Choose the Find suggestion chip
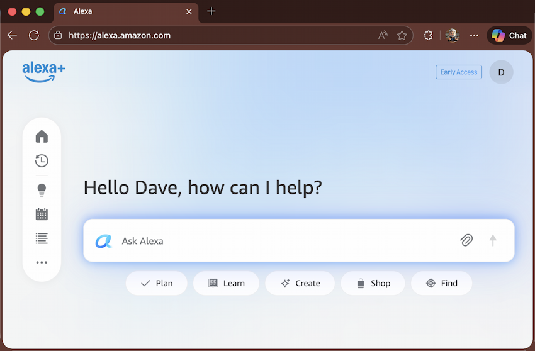The height and width of the screenshot is (351, 535). 441,283
